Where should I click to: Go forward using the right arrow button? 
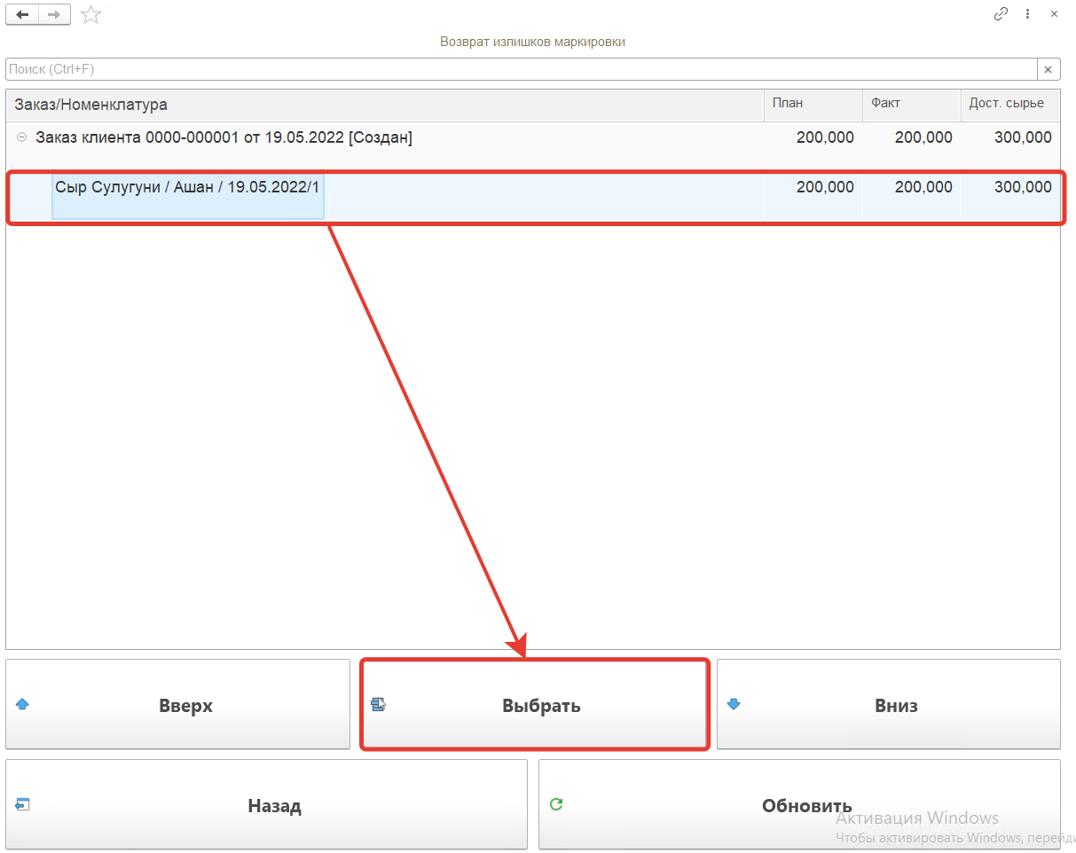pyautogui.click(x=54, y=14)
